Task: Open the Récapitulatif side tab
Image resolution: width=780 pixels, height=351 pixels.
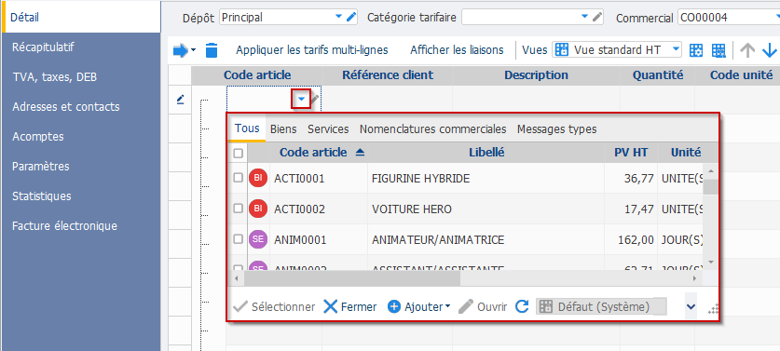Action: 43,47
